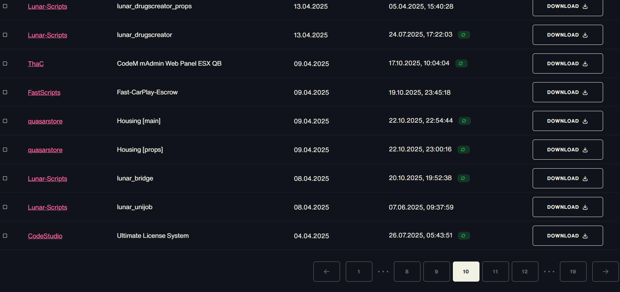Click timestamp '07.06.2025, 09:37:59'

tap(421, 207)
